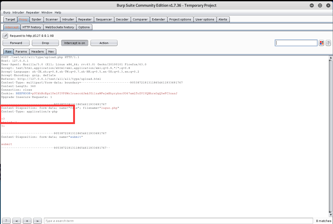Click the Host: 127.0.0.1 header line
Image resolution: width=333 pixels, height=224 pixels.
pos(15,61)
